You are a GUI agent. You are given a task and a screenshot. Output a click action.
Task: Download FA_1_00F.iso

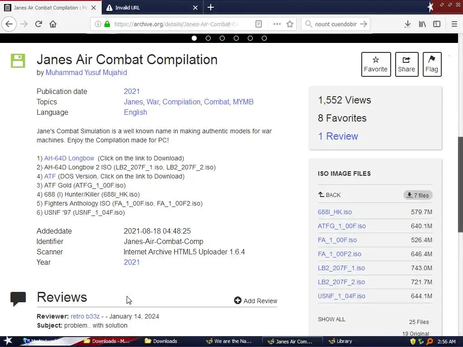(x=337, y=240)
